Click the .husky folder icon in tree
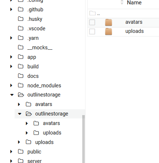The height and width of the screenshot is (163, 159). point(20,19)
